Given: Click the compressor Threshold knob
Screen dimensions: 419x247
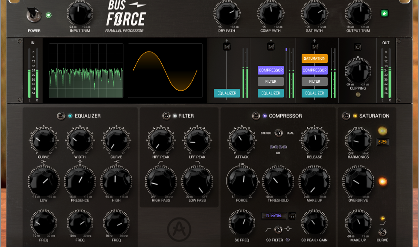Looking at the screenshot, I should click(278, 181).
